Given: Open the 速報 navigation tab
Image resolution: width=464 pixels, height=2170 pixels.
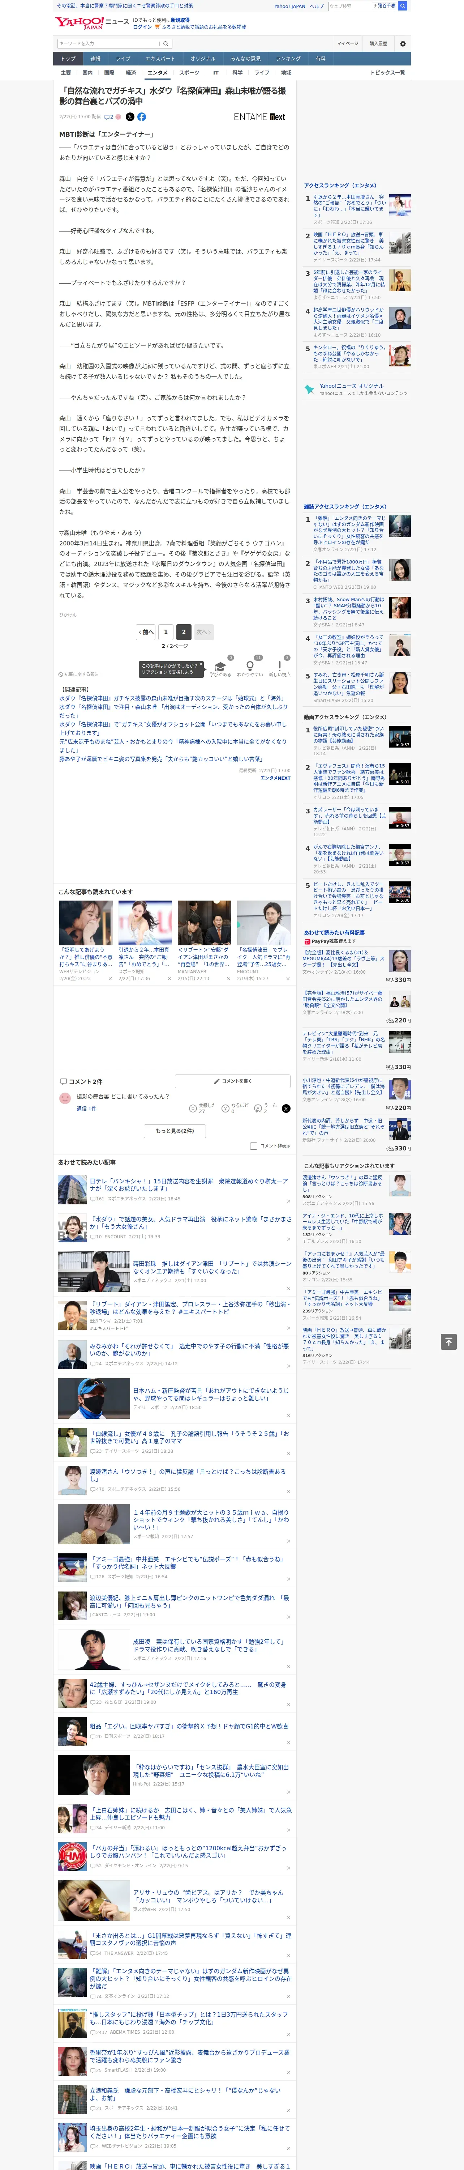Looking at the screenshot, I should point(95,59).
